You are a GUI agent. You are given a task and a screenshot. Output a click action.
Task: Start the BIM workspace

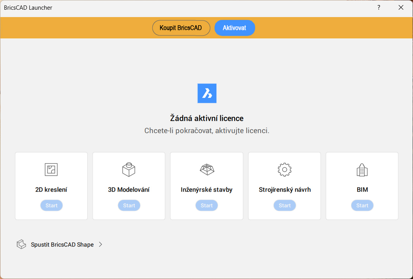click(362, 206)
